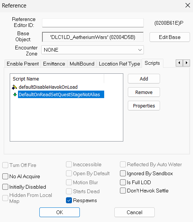The image size is (193, 222).
Task: Enable Initially Disabled checkbox
Action: [5, 187]
